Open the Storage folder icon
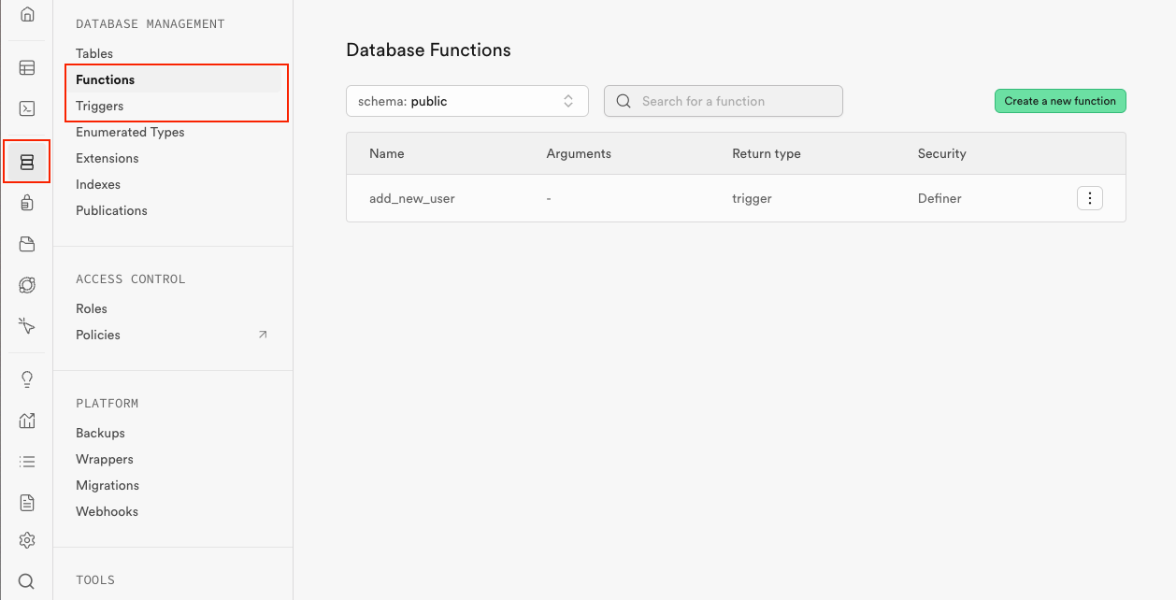The height and width of the screenshot is (600, 1176). (x=27, y=245)
